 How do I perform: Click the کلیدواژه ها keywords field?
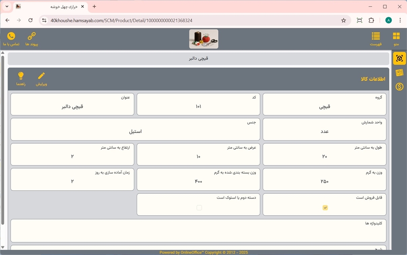198,233
